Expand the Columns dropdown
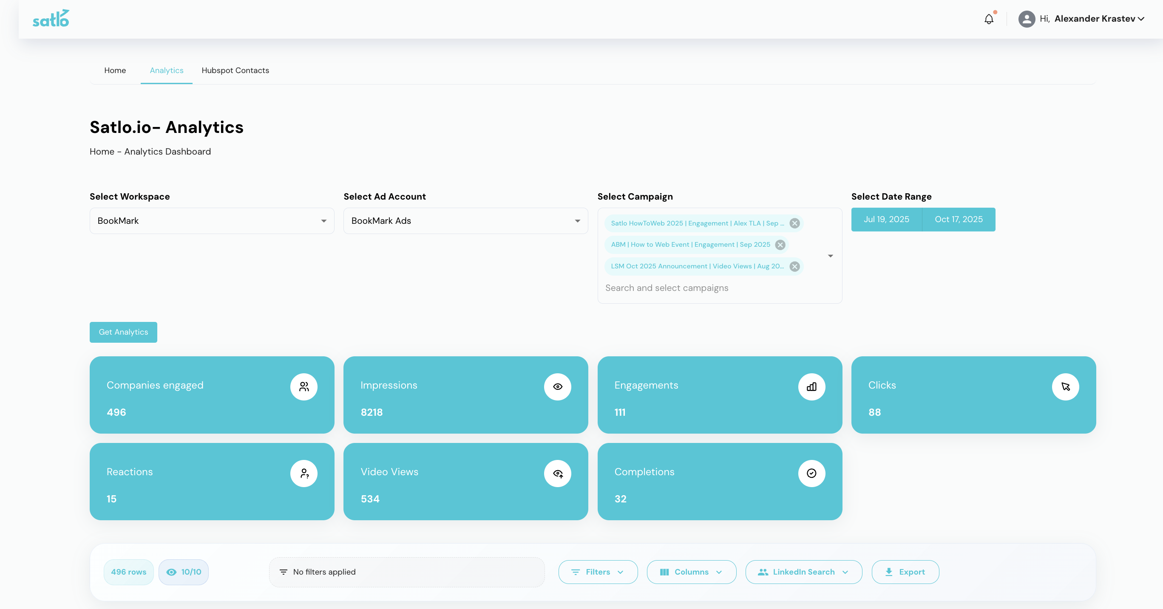Screen dimensions: 1163x609 click(x=691, y=572)
